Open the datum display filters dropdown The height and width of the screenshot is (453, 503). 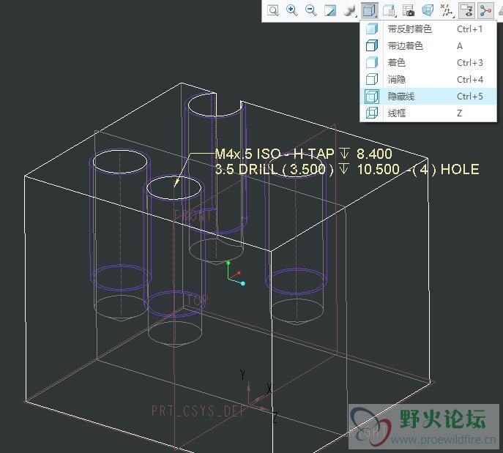tap(447, 10)
